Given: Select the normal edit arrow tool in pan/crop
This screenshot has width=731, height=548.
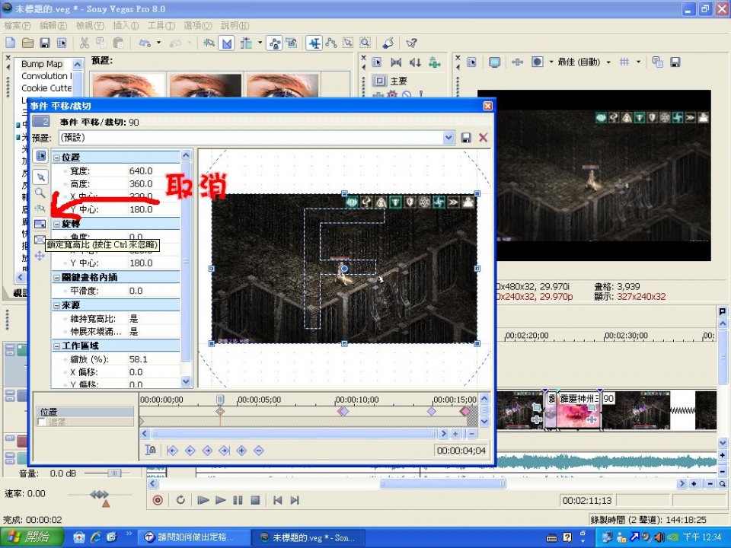Looking at the screenshot, I should (40, 177).
